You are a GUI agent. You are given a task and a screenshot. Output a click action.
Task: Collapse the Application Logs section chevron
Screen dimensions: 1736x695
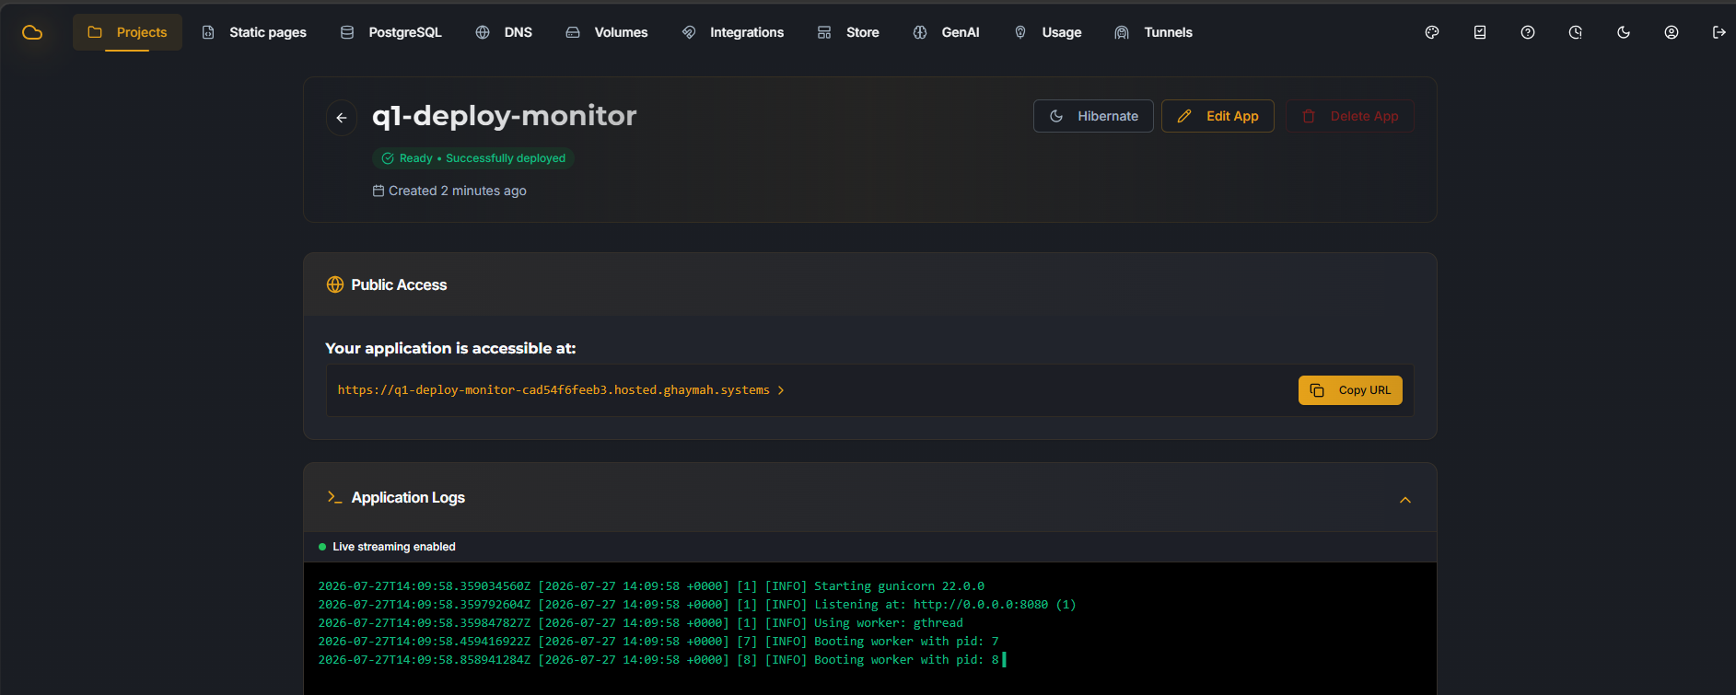[1405, 500]
